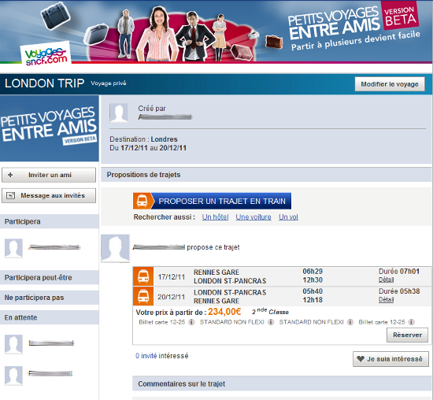This screenshot has width=433, height=400.
Task: Select the En attente section header
Action: point(50,317)
